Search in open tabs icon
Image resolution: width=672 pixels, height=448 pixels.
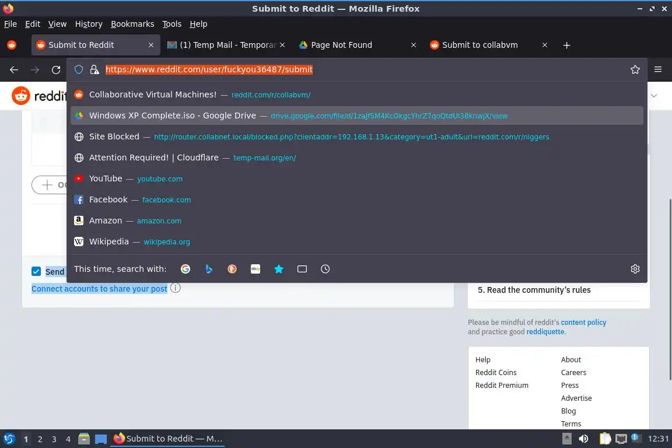pos(302,269)
